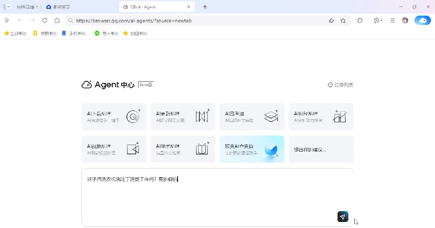
Task: Open a new tab with the plus button
Action: pos(205,7)
